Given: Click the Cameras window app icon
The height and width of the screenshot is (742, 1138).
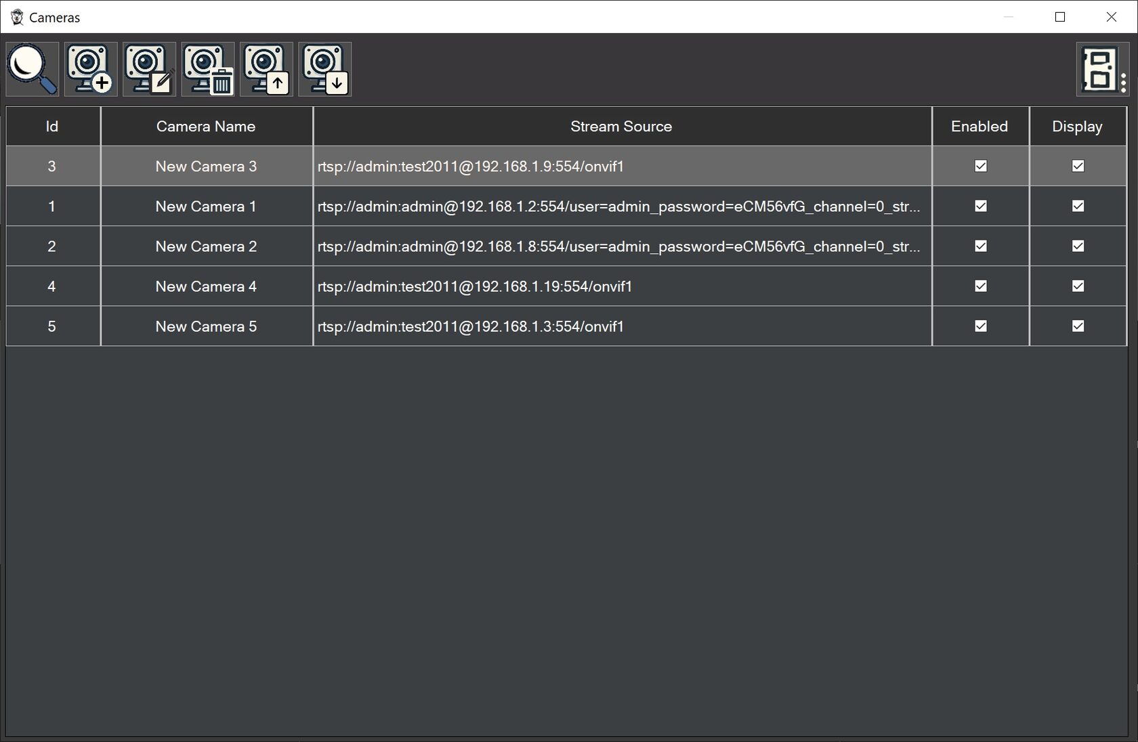Looking at the screenshot, I should coord(17,17).
